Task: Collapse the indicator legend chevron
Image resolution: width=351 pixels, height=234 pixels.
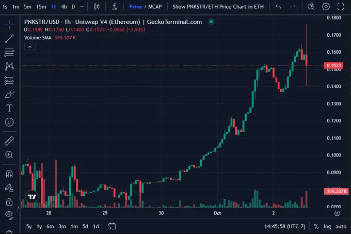Action: [x=30, y=47]
